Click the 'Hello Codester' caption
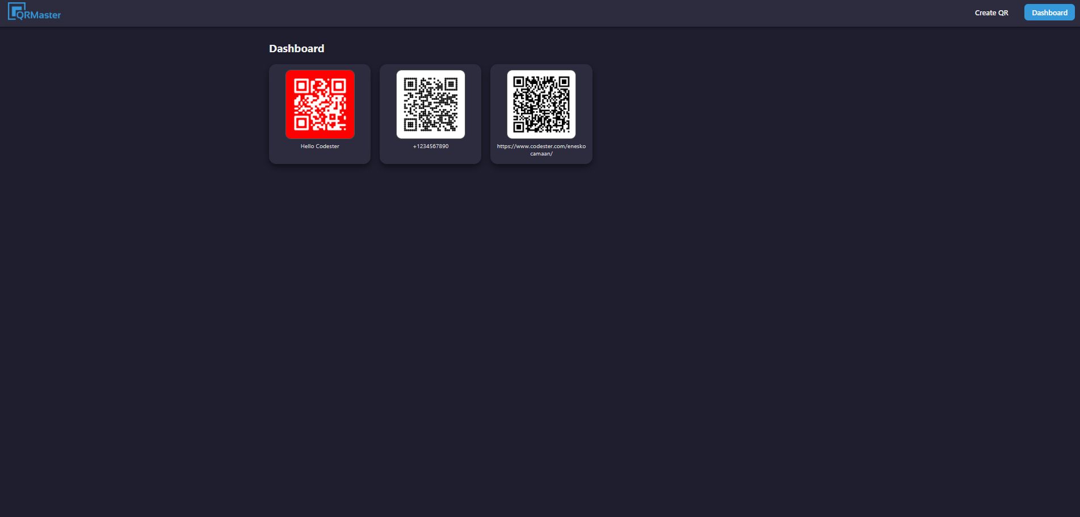This screenshot has width=1080, height=517. point(320,146)
